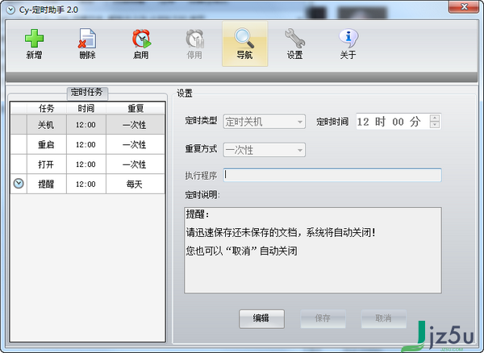Click 一次性 repeat cell of 重启 row
This screenshot has width=484, height=353.
click(136, 144)
